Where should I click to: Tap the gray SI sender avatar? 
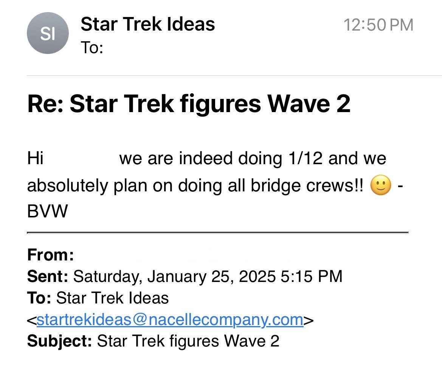click(x=48, y=33)
